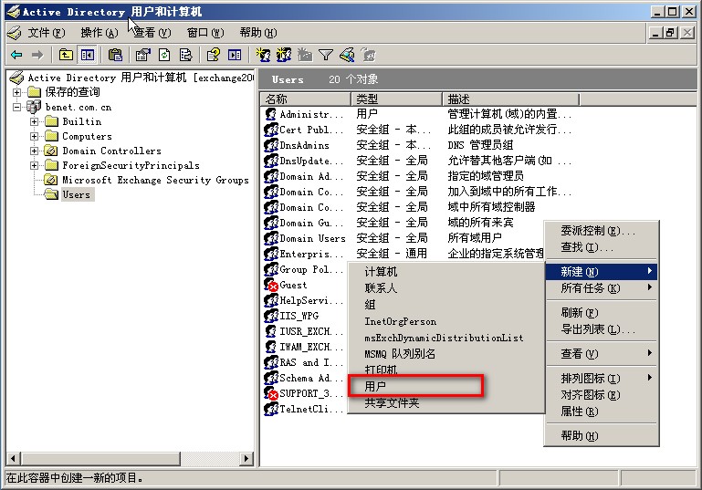Click the title bar application icon
Image resolution: width=702 pixels, height=490 pixels.
pos(14,11)
